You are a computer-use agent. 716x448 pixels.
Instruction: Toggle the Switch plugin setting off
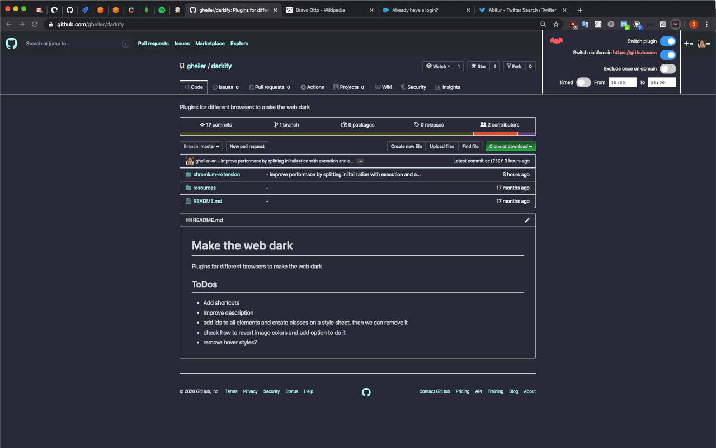(x=668, y=41)
